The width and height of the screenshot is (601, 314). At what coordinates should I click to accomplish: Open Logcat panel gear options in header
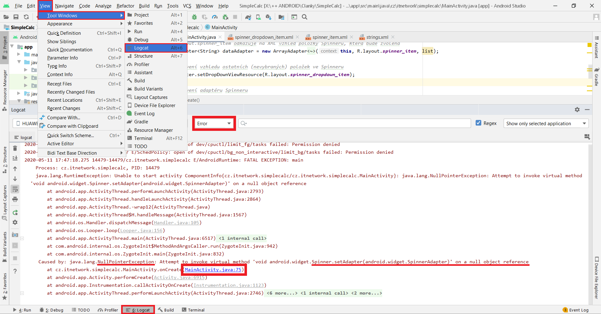[577, 110]
